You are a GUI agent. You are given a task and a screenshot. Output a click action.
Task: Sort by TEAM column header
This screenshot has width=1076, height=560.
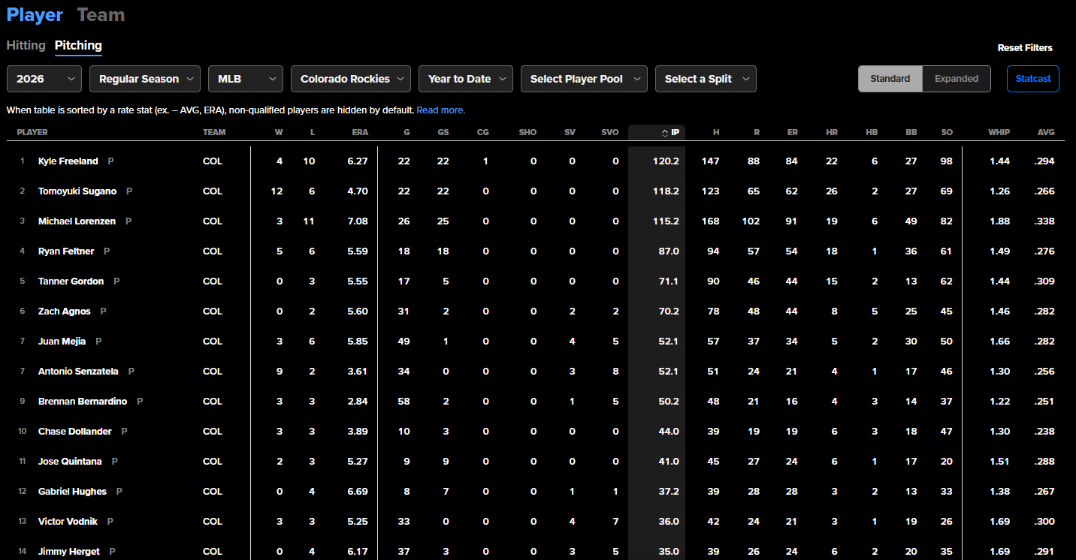pyautogui.click(x=214, y=133)
